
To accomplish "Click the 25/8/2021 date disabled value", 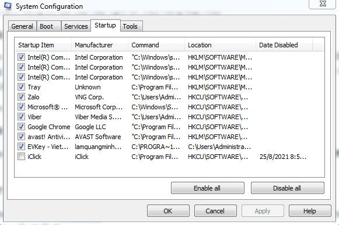I will coord(283,157).
